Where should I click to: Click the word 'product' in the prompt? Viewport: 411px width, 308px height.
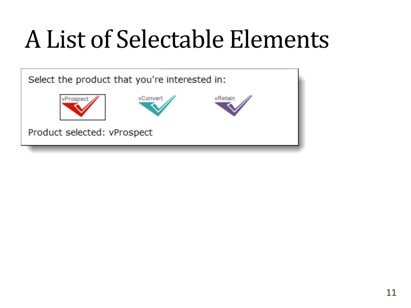[x=93, y=80]
